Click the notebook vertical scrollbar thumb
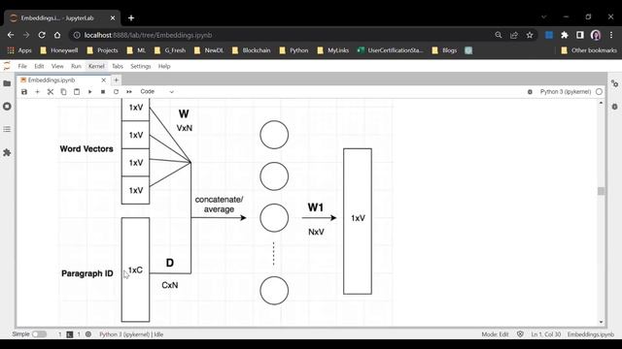 point(601,191)
